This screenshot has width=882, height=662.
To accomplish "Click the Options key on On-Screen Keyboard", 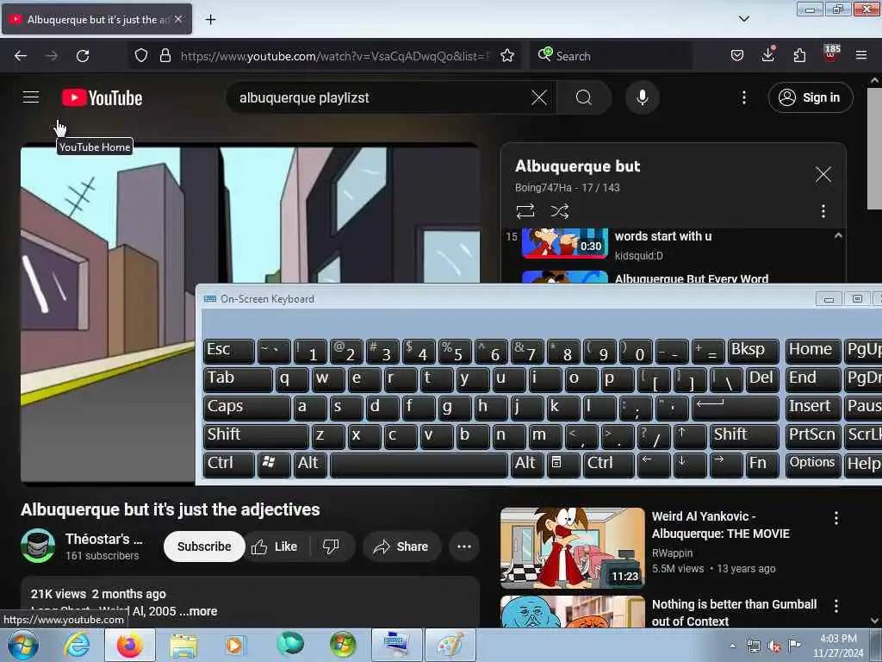I will point(812,465).
